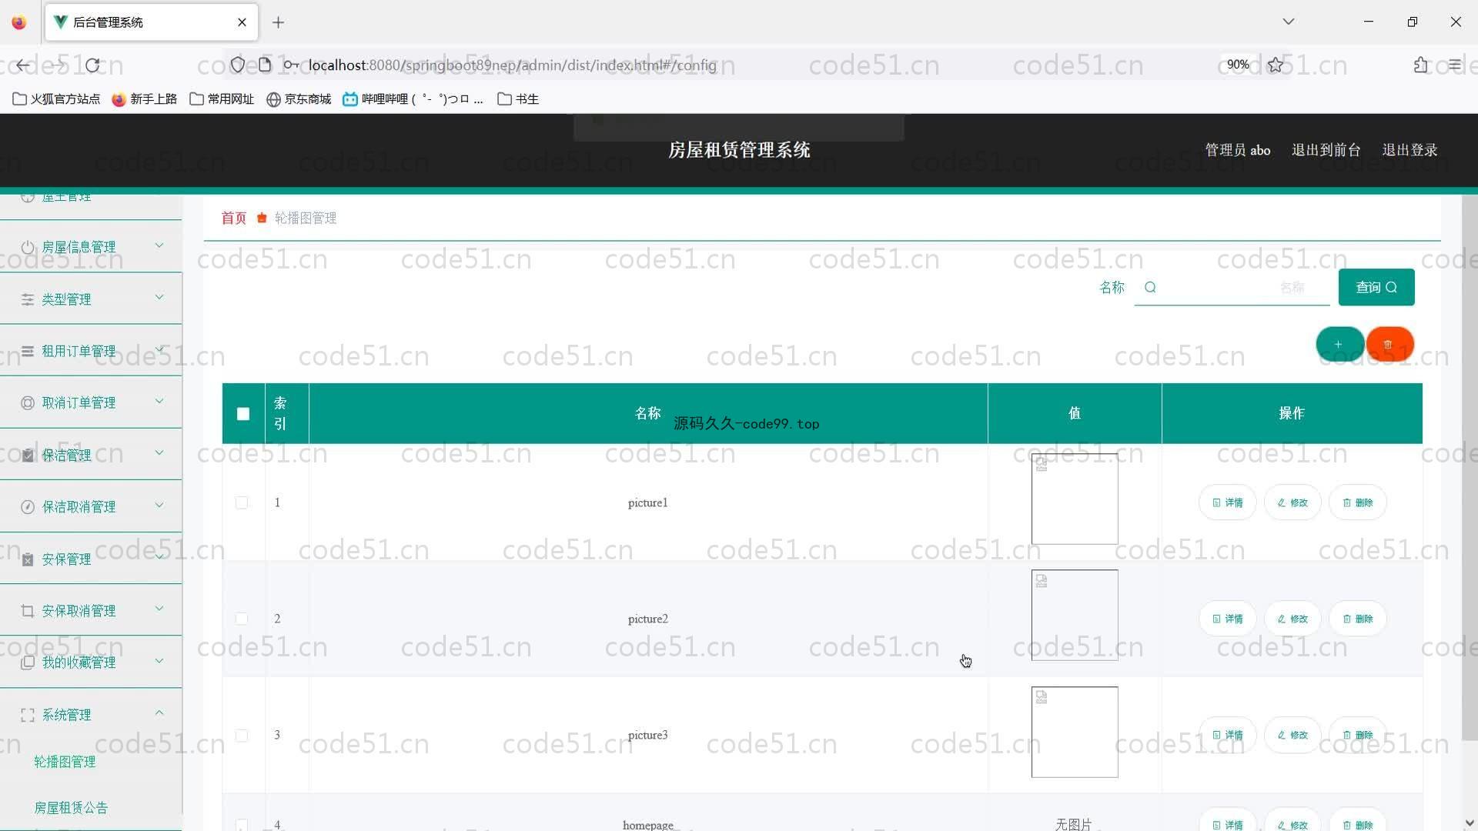
Task: Click the 名称 search input field
Action: pos(1232,287)
